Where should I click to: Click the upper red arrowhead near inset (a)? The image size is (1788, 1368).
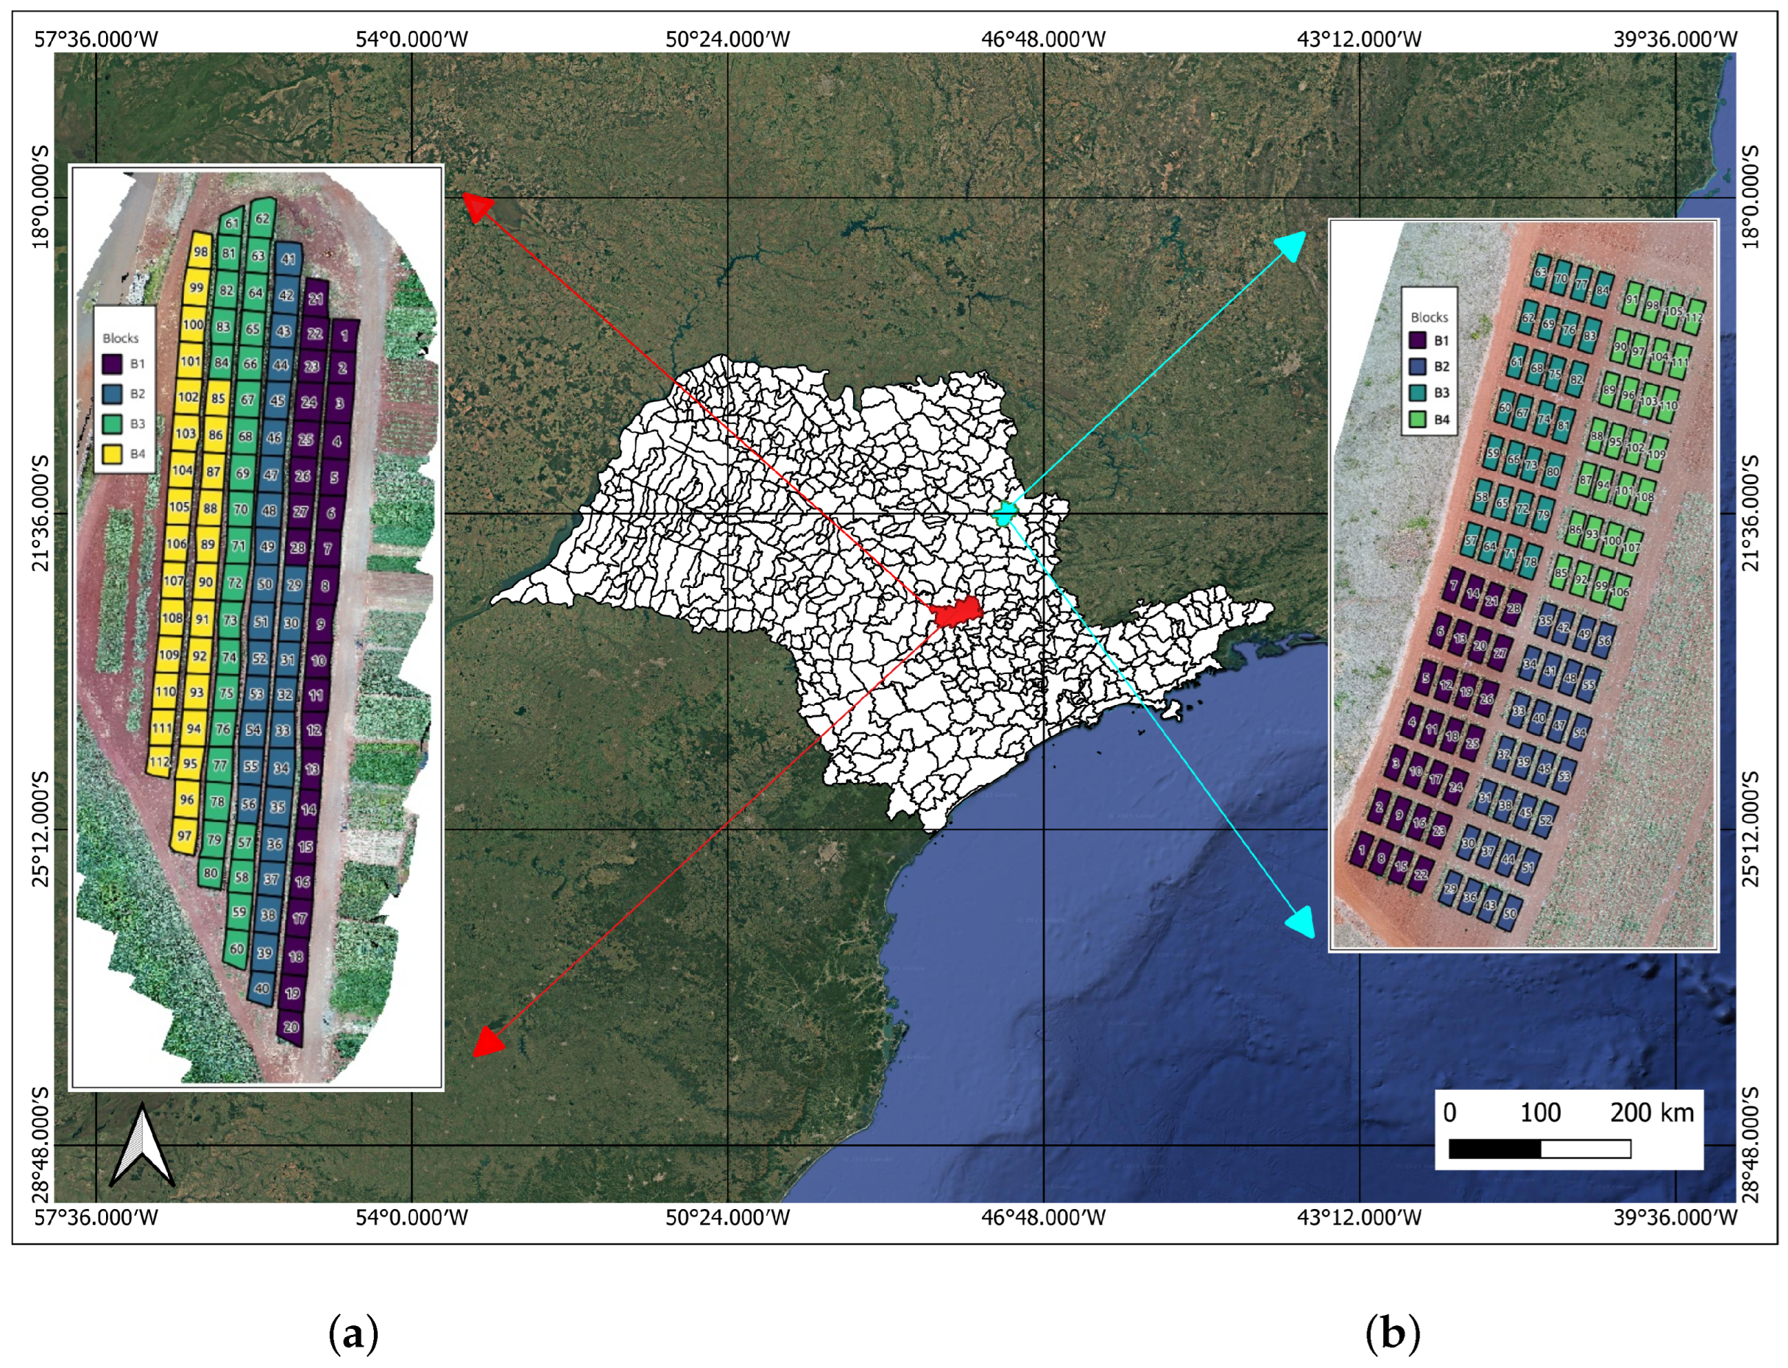(477, 207)
